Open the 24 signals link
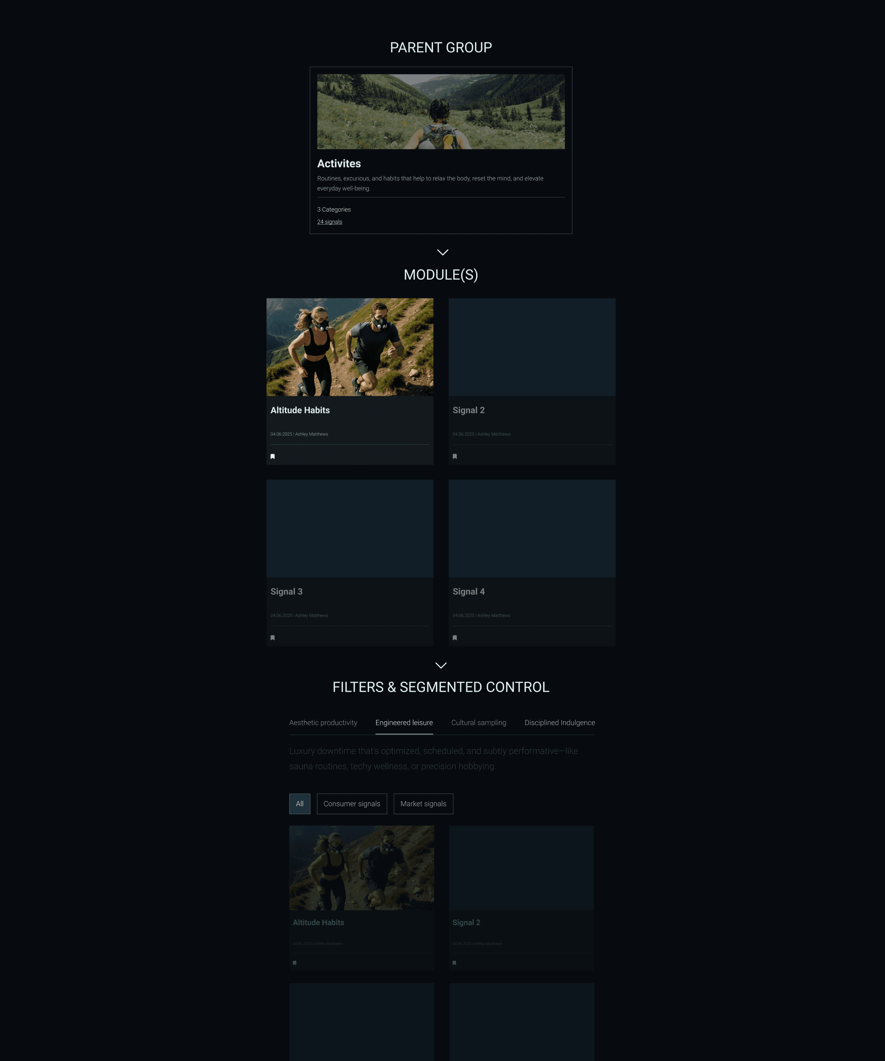Viewport: 885px width, 1061px height. (x=330, y=222)
